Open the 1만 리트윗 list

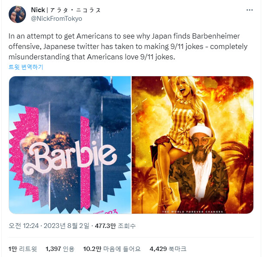23,249
